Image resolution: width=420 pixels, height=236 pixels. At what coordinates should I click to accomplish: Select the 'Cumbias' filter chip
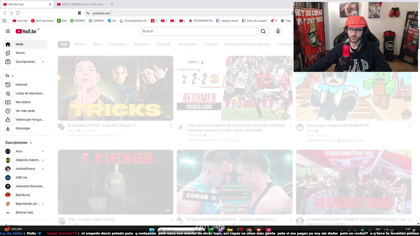[x=211, y=44]
